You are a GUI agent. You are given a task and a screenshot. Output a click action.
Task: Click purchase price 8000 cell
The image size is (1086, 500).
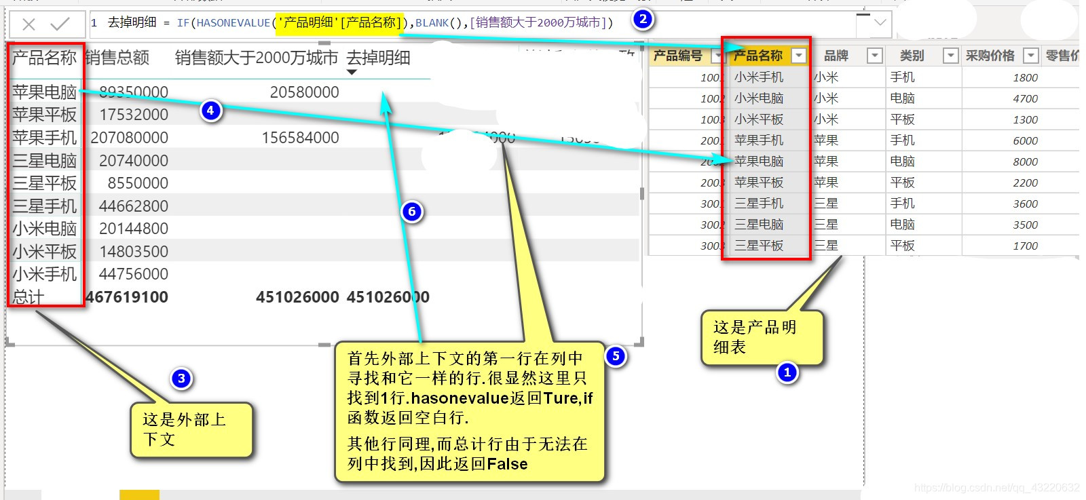click(1025, 161)
